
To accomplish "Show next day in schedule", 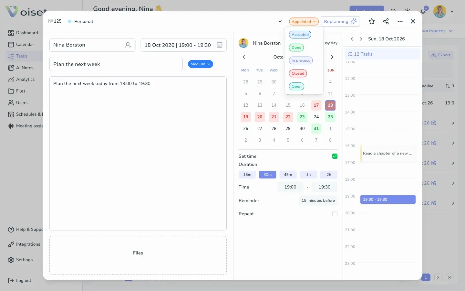I will pos(361,39).
